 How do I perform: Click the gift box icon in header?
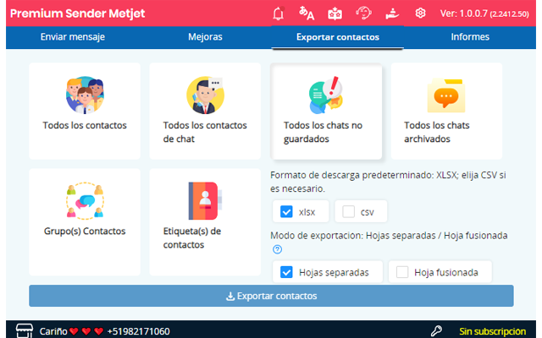pyautogui.click(x=335, y=14)
